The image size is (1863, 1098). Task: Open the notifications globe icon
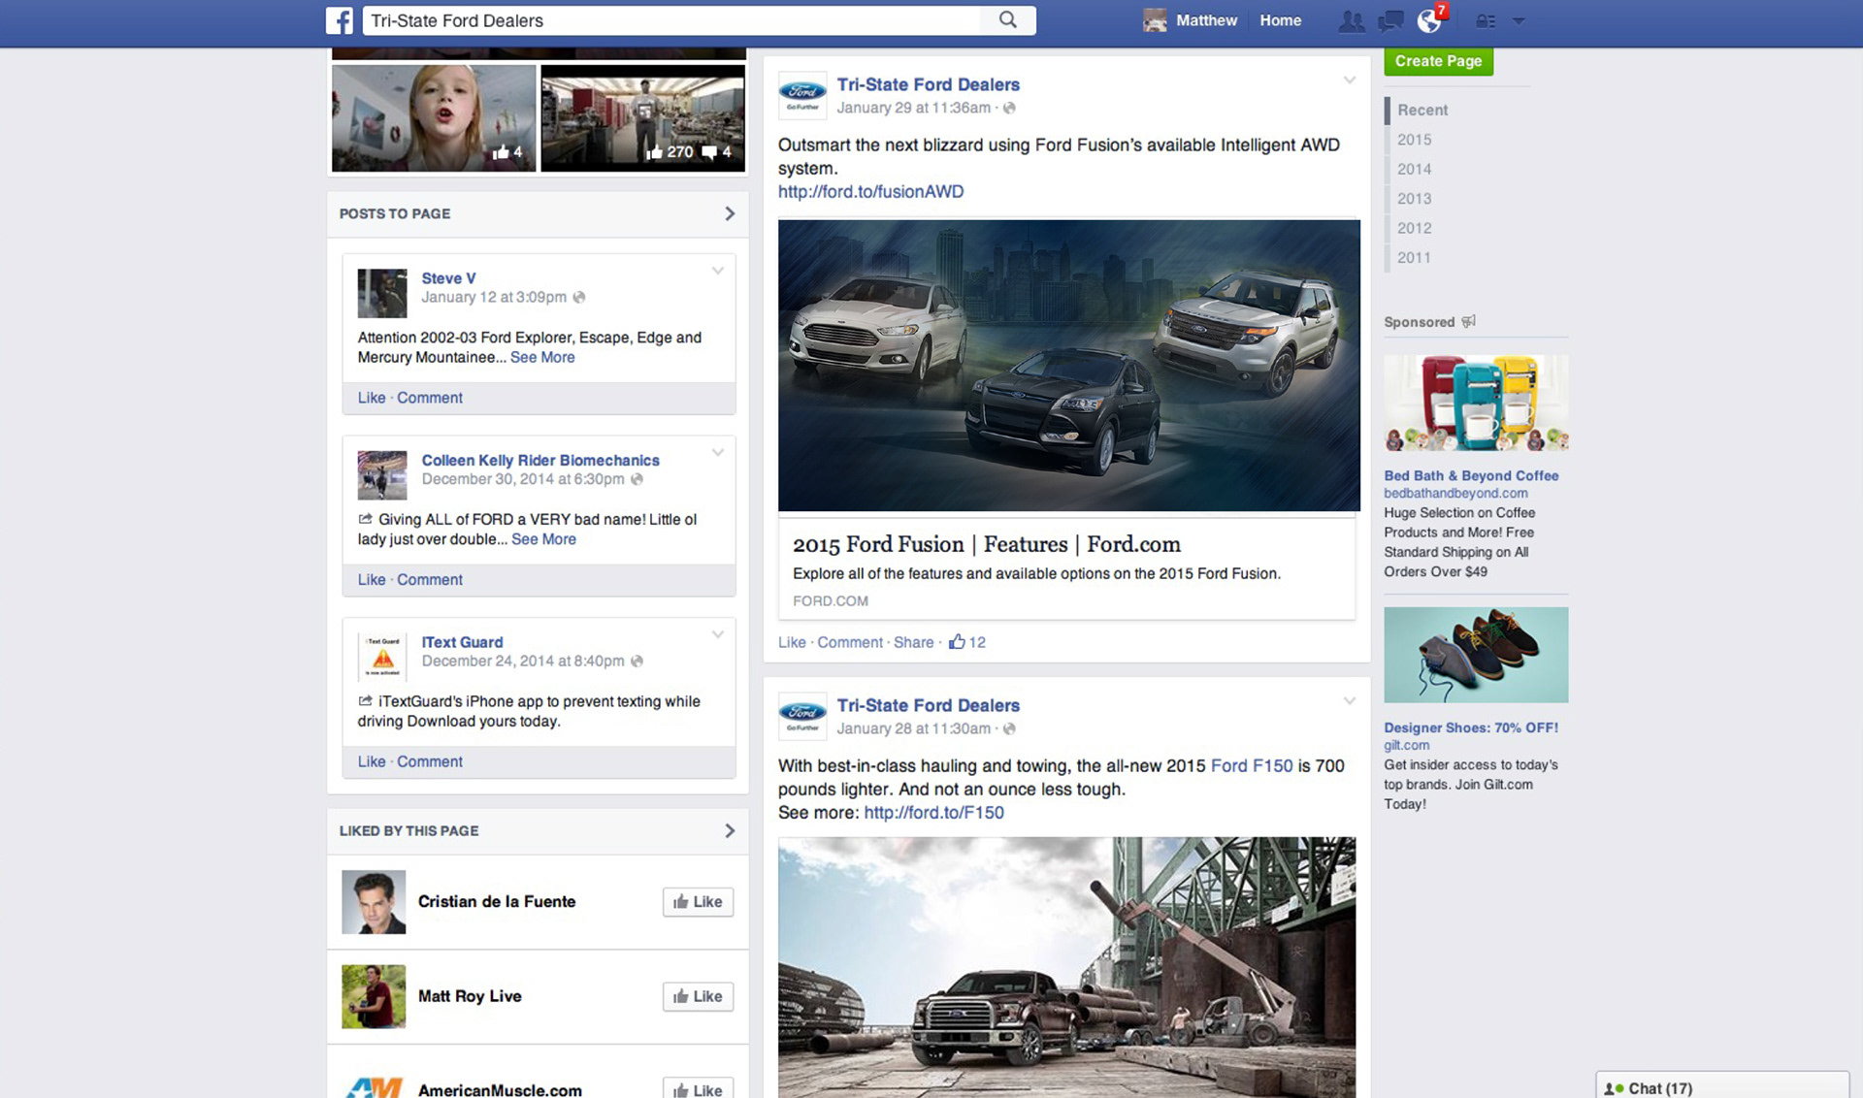pos(1428,20)
